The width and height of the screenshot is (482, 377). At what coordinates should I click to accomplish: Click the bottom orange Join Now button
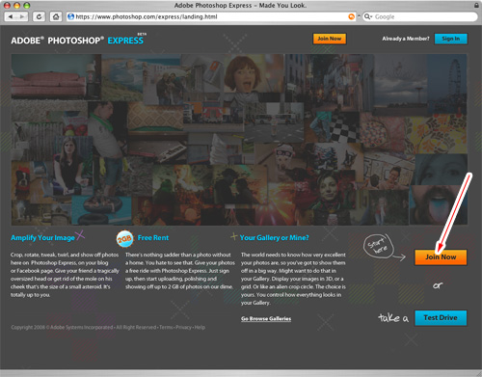(441, 257)
